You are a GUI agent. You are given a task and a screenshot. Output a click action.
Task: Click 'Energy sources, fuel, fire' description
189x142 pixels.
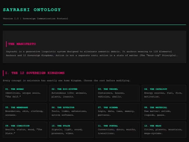click(x=163, y=95)
